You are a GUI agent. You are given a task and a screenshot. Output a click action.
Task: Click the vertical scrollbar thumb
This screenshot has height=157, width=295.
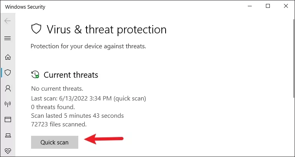click(x=294, y=58)
